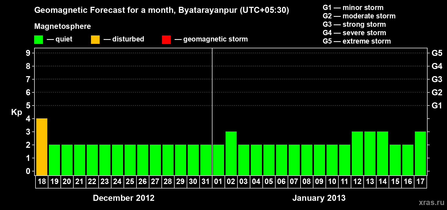Click Kp value 7 on y-axis

(28, 79)
